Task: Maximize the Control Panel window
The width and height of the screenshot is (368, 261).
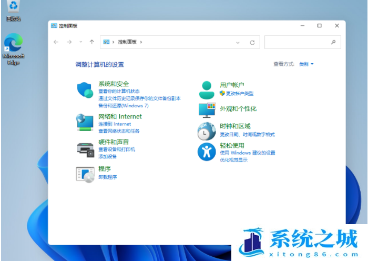Action: 320,26
